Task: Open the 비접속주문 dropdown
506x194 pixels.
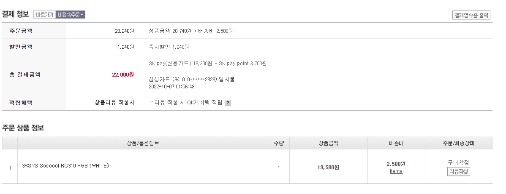Action: tap(71, 15)
